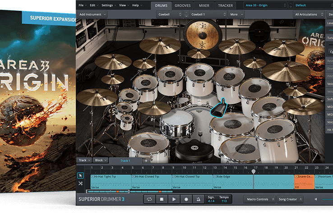Expand Song Creator panel
333x220 pixels.
(290, 199)
